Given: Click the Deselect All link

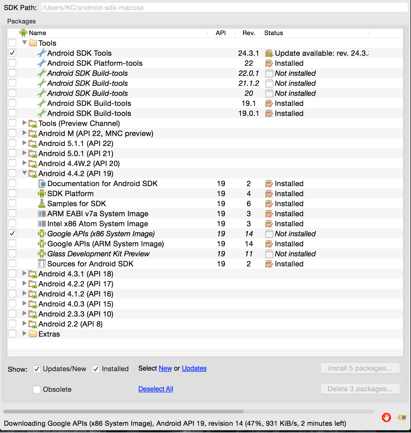Looking at the screenshot, I should (156, 389).
